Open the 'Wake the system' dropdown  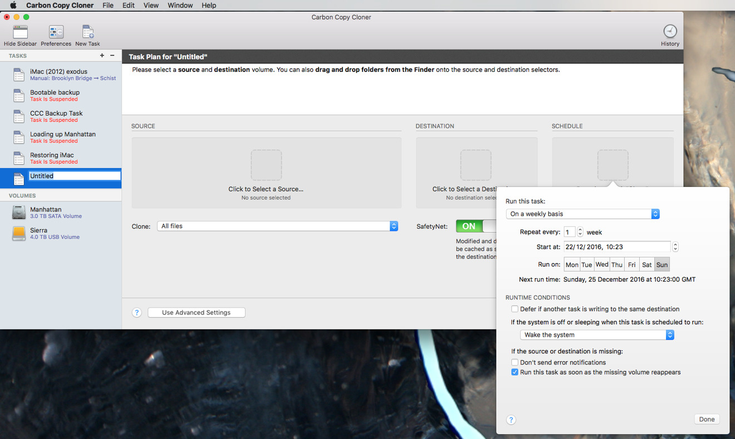coord(597,334)
